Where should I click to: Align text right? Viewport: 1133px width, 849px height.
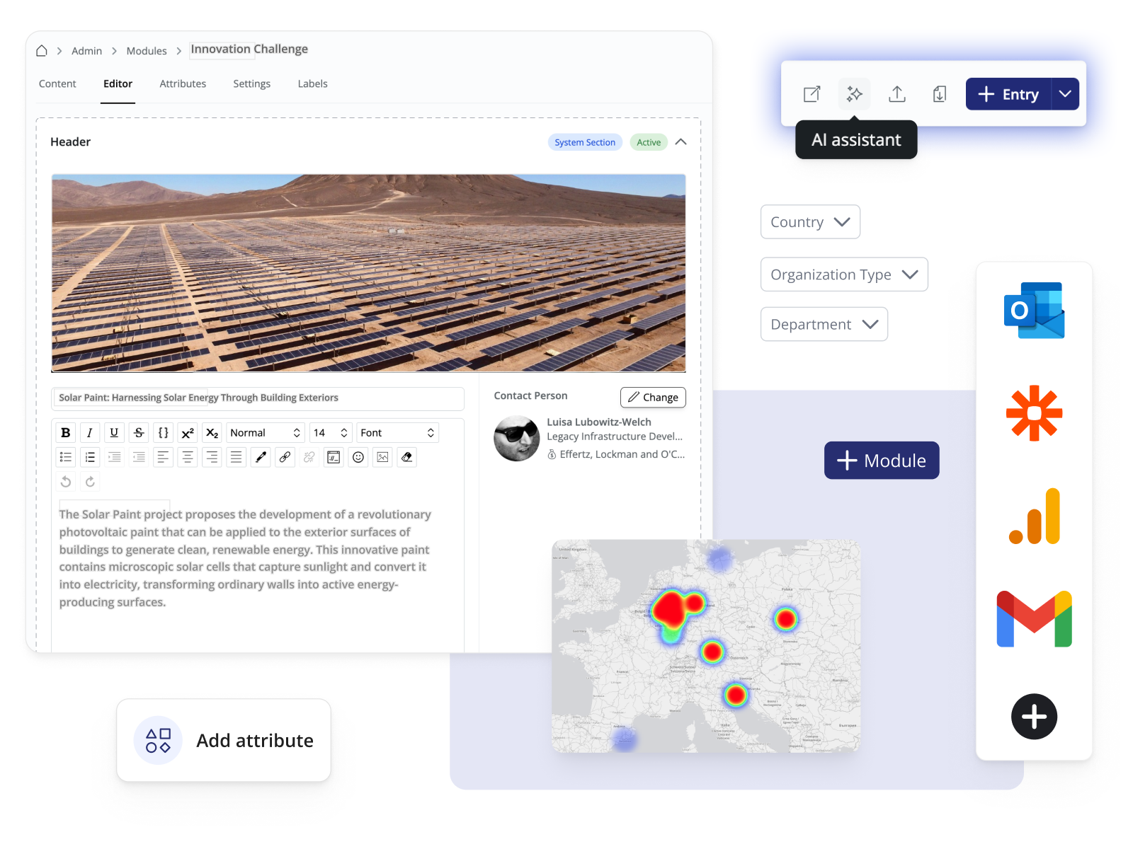tap(212, 457)
